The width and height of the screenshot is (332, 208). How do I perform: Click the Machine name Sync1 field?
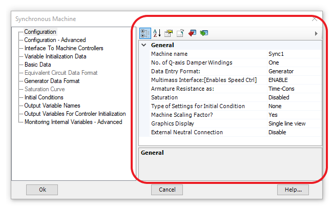coord(294,54)
